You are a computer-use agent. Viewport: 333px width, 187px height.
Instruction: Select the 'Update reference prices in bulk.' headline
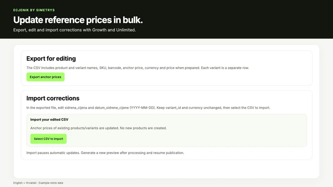(78, 20)
